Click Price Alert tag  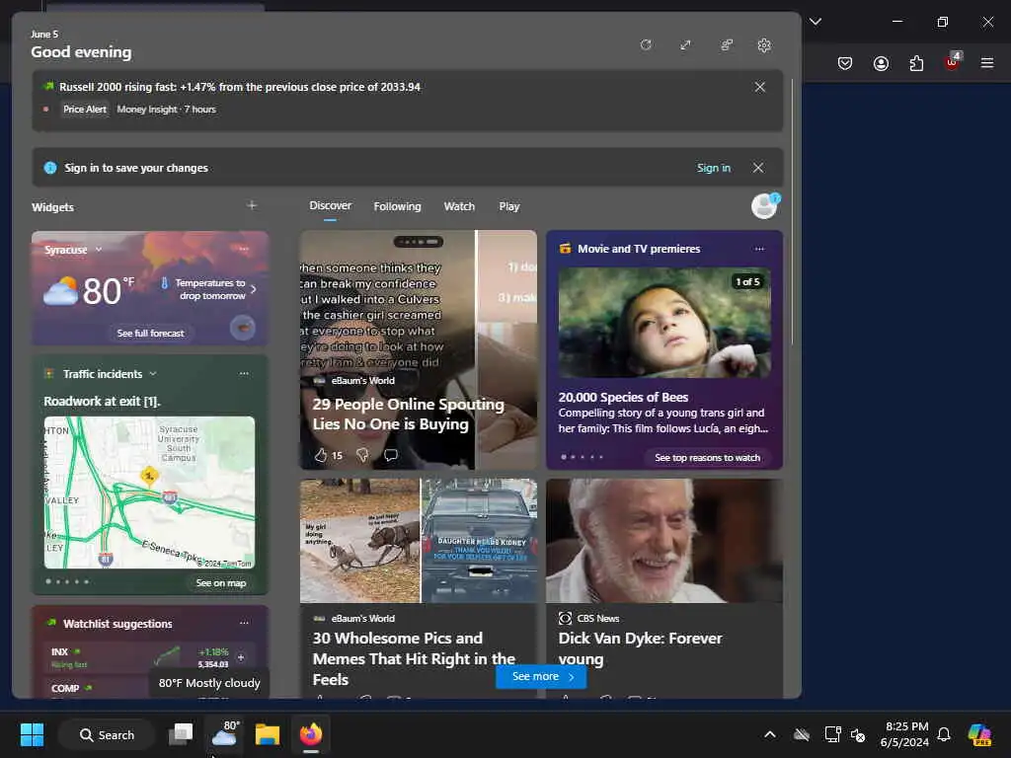point(85,109)
